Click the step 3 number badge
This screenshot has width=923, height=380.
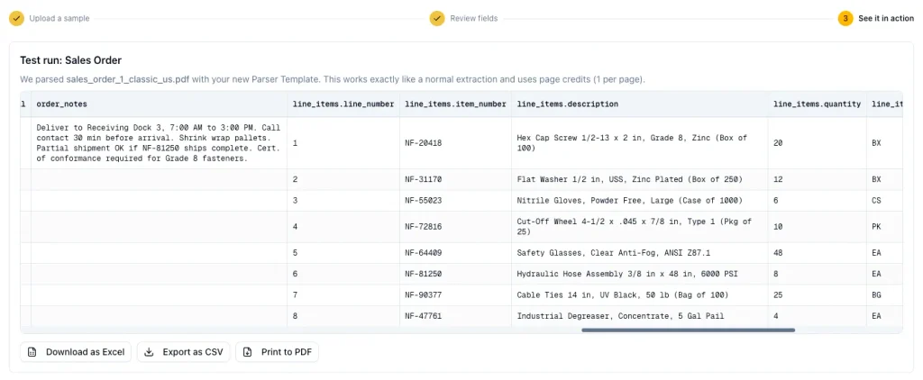845,18
